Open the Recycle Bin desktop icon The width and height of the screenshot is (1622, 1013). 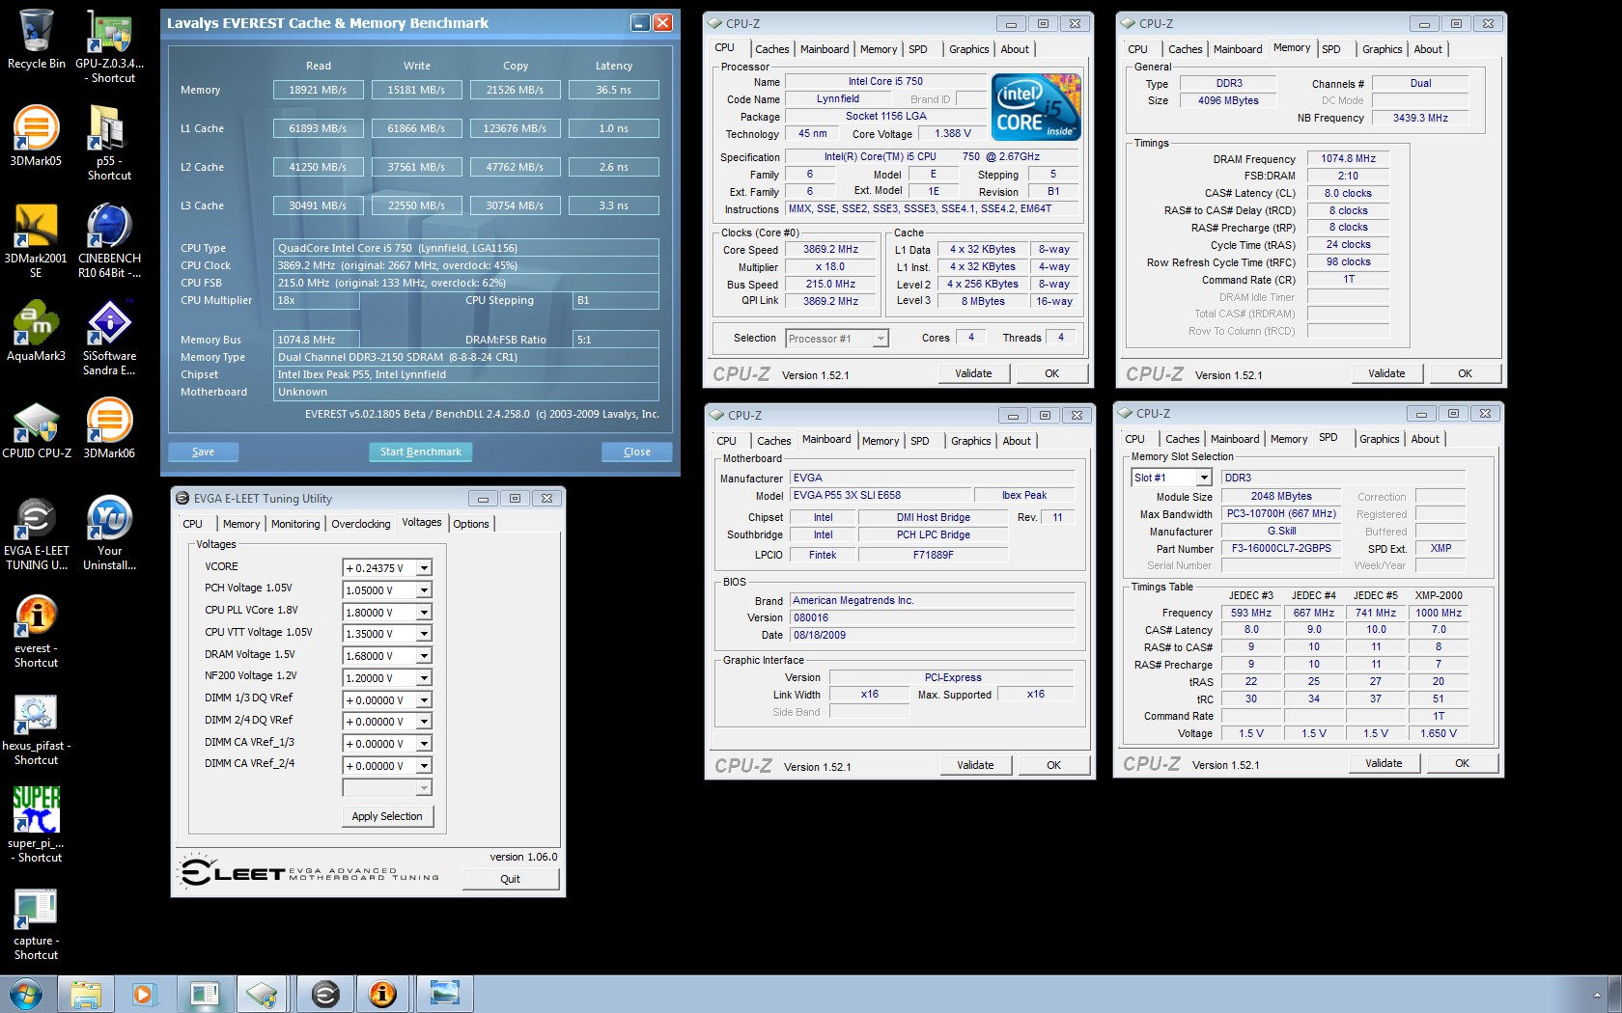[x=36, y=39]
